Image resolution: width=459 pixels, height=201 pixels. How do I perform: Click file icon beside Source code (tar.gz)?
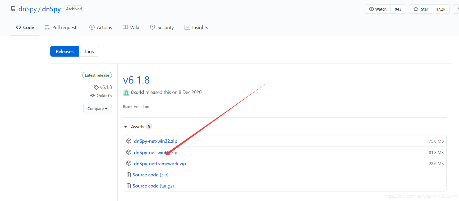point(129,186)
